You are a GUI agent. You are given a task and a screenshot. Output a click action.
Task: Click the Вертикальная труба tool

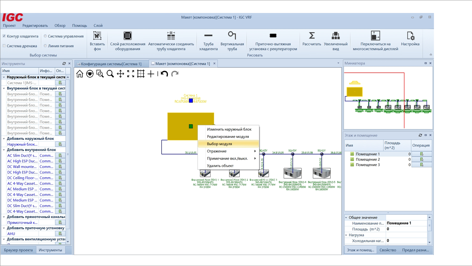click(232, 36)
